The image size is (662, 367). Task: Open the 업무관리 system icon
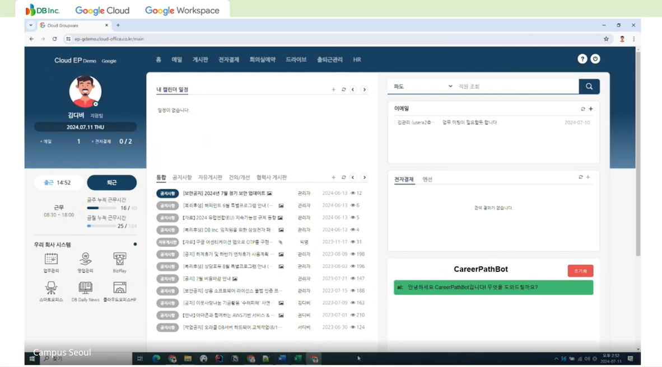click(51, 262)
